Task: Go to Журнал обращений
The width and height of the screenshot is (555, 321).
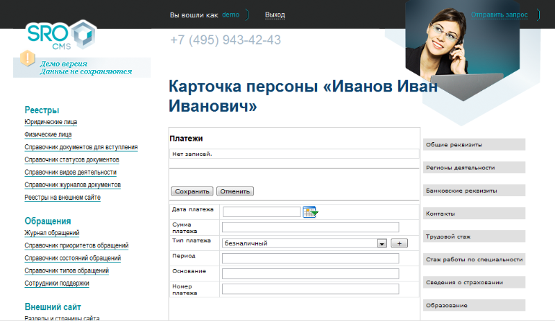Action: point(52,233)
